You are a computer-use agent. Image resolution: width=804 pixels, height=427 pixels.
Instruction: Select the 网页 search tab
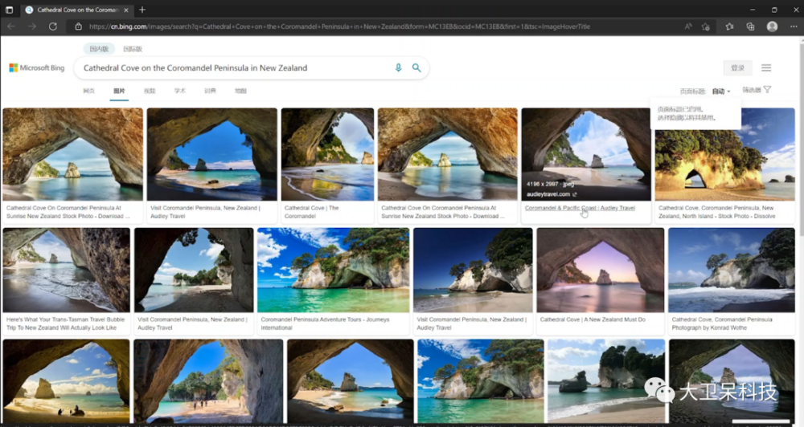88,91
